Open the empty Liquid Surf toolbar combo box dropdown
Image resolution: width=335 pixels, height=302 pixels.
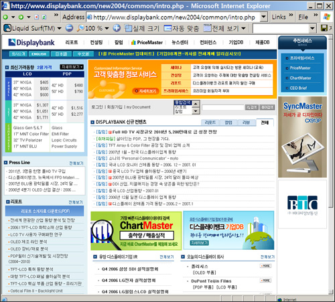pyautogui.click(x=312, y=28)
